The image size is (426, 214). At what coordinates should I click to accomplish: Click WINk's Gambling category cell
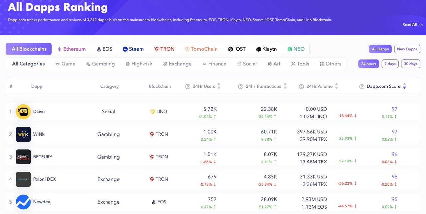(108, 134)
